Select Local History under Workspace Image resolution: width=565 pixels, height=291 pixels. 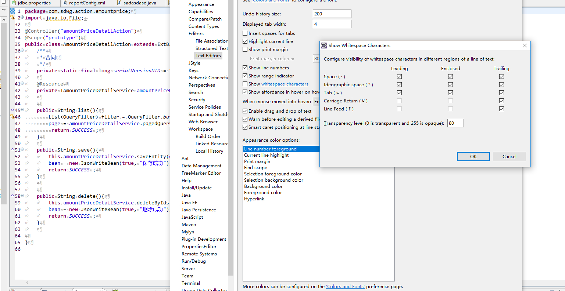point(209,151)
